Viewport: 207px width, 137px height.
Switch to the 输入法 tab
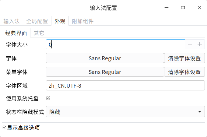(12, 21)
